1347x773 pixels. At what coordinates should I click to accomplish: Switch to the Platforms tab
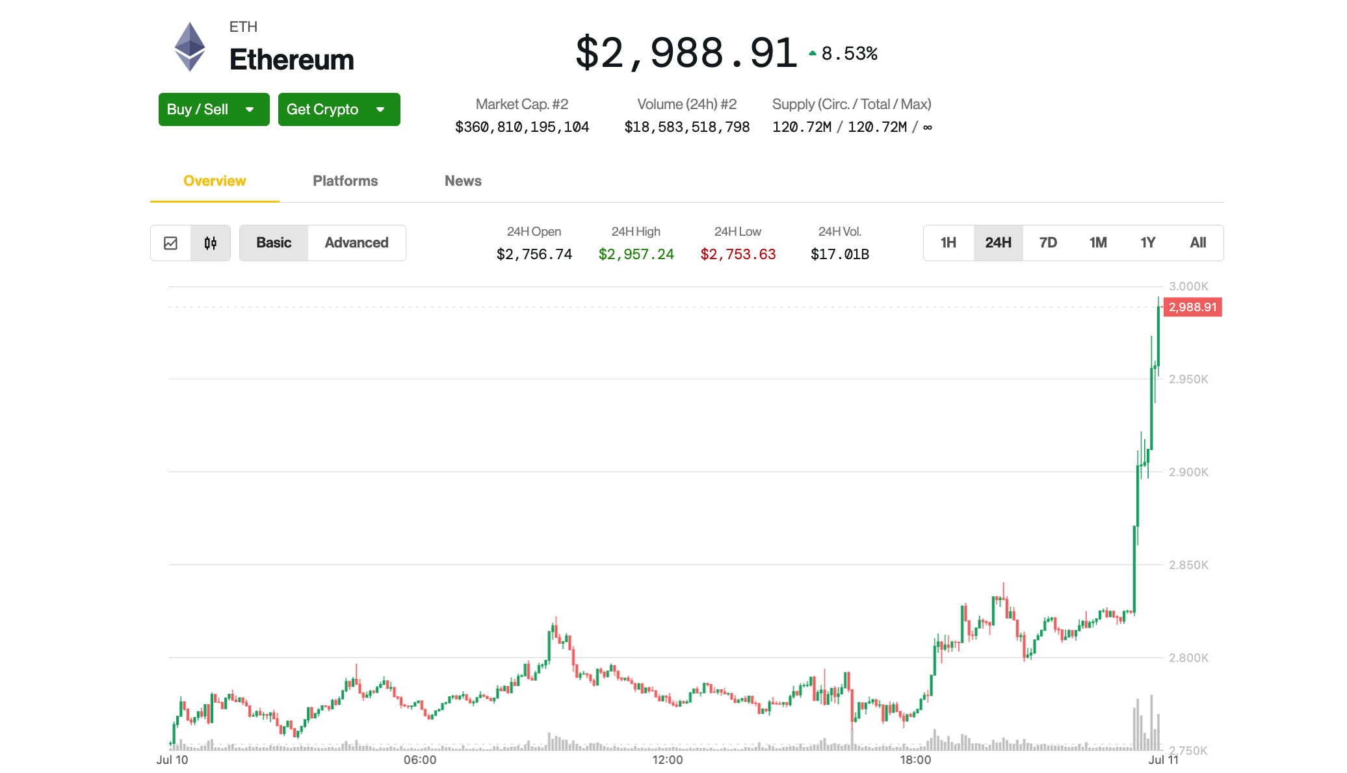point(345,181)
